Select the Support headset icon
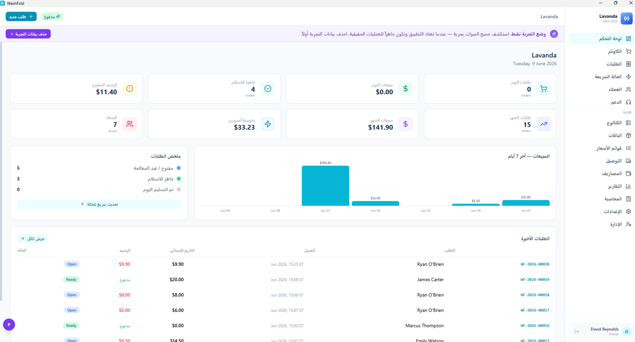This screenshot has width=635, height=342. click(x=628, y=102)
